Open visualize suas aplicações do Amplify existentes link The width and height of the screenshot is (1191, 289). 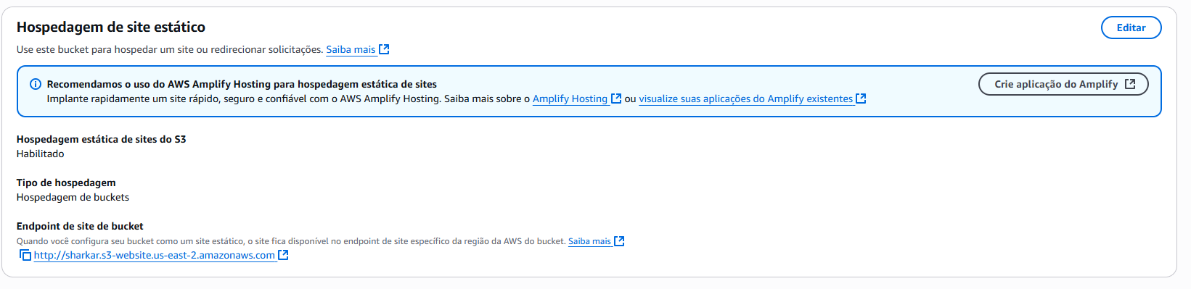click(x=745, y=99)
